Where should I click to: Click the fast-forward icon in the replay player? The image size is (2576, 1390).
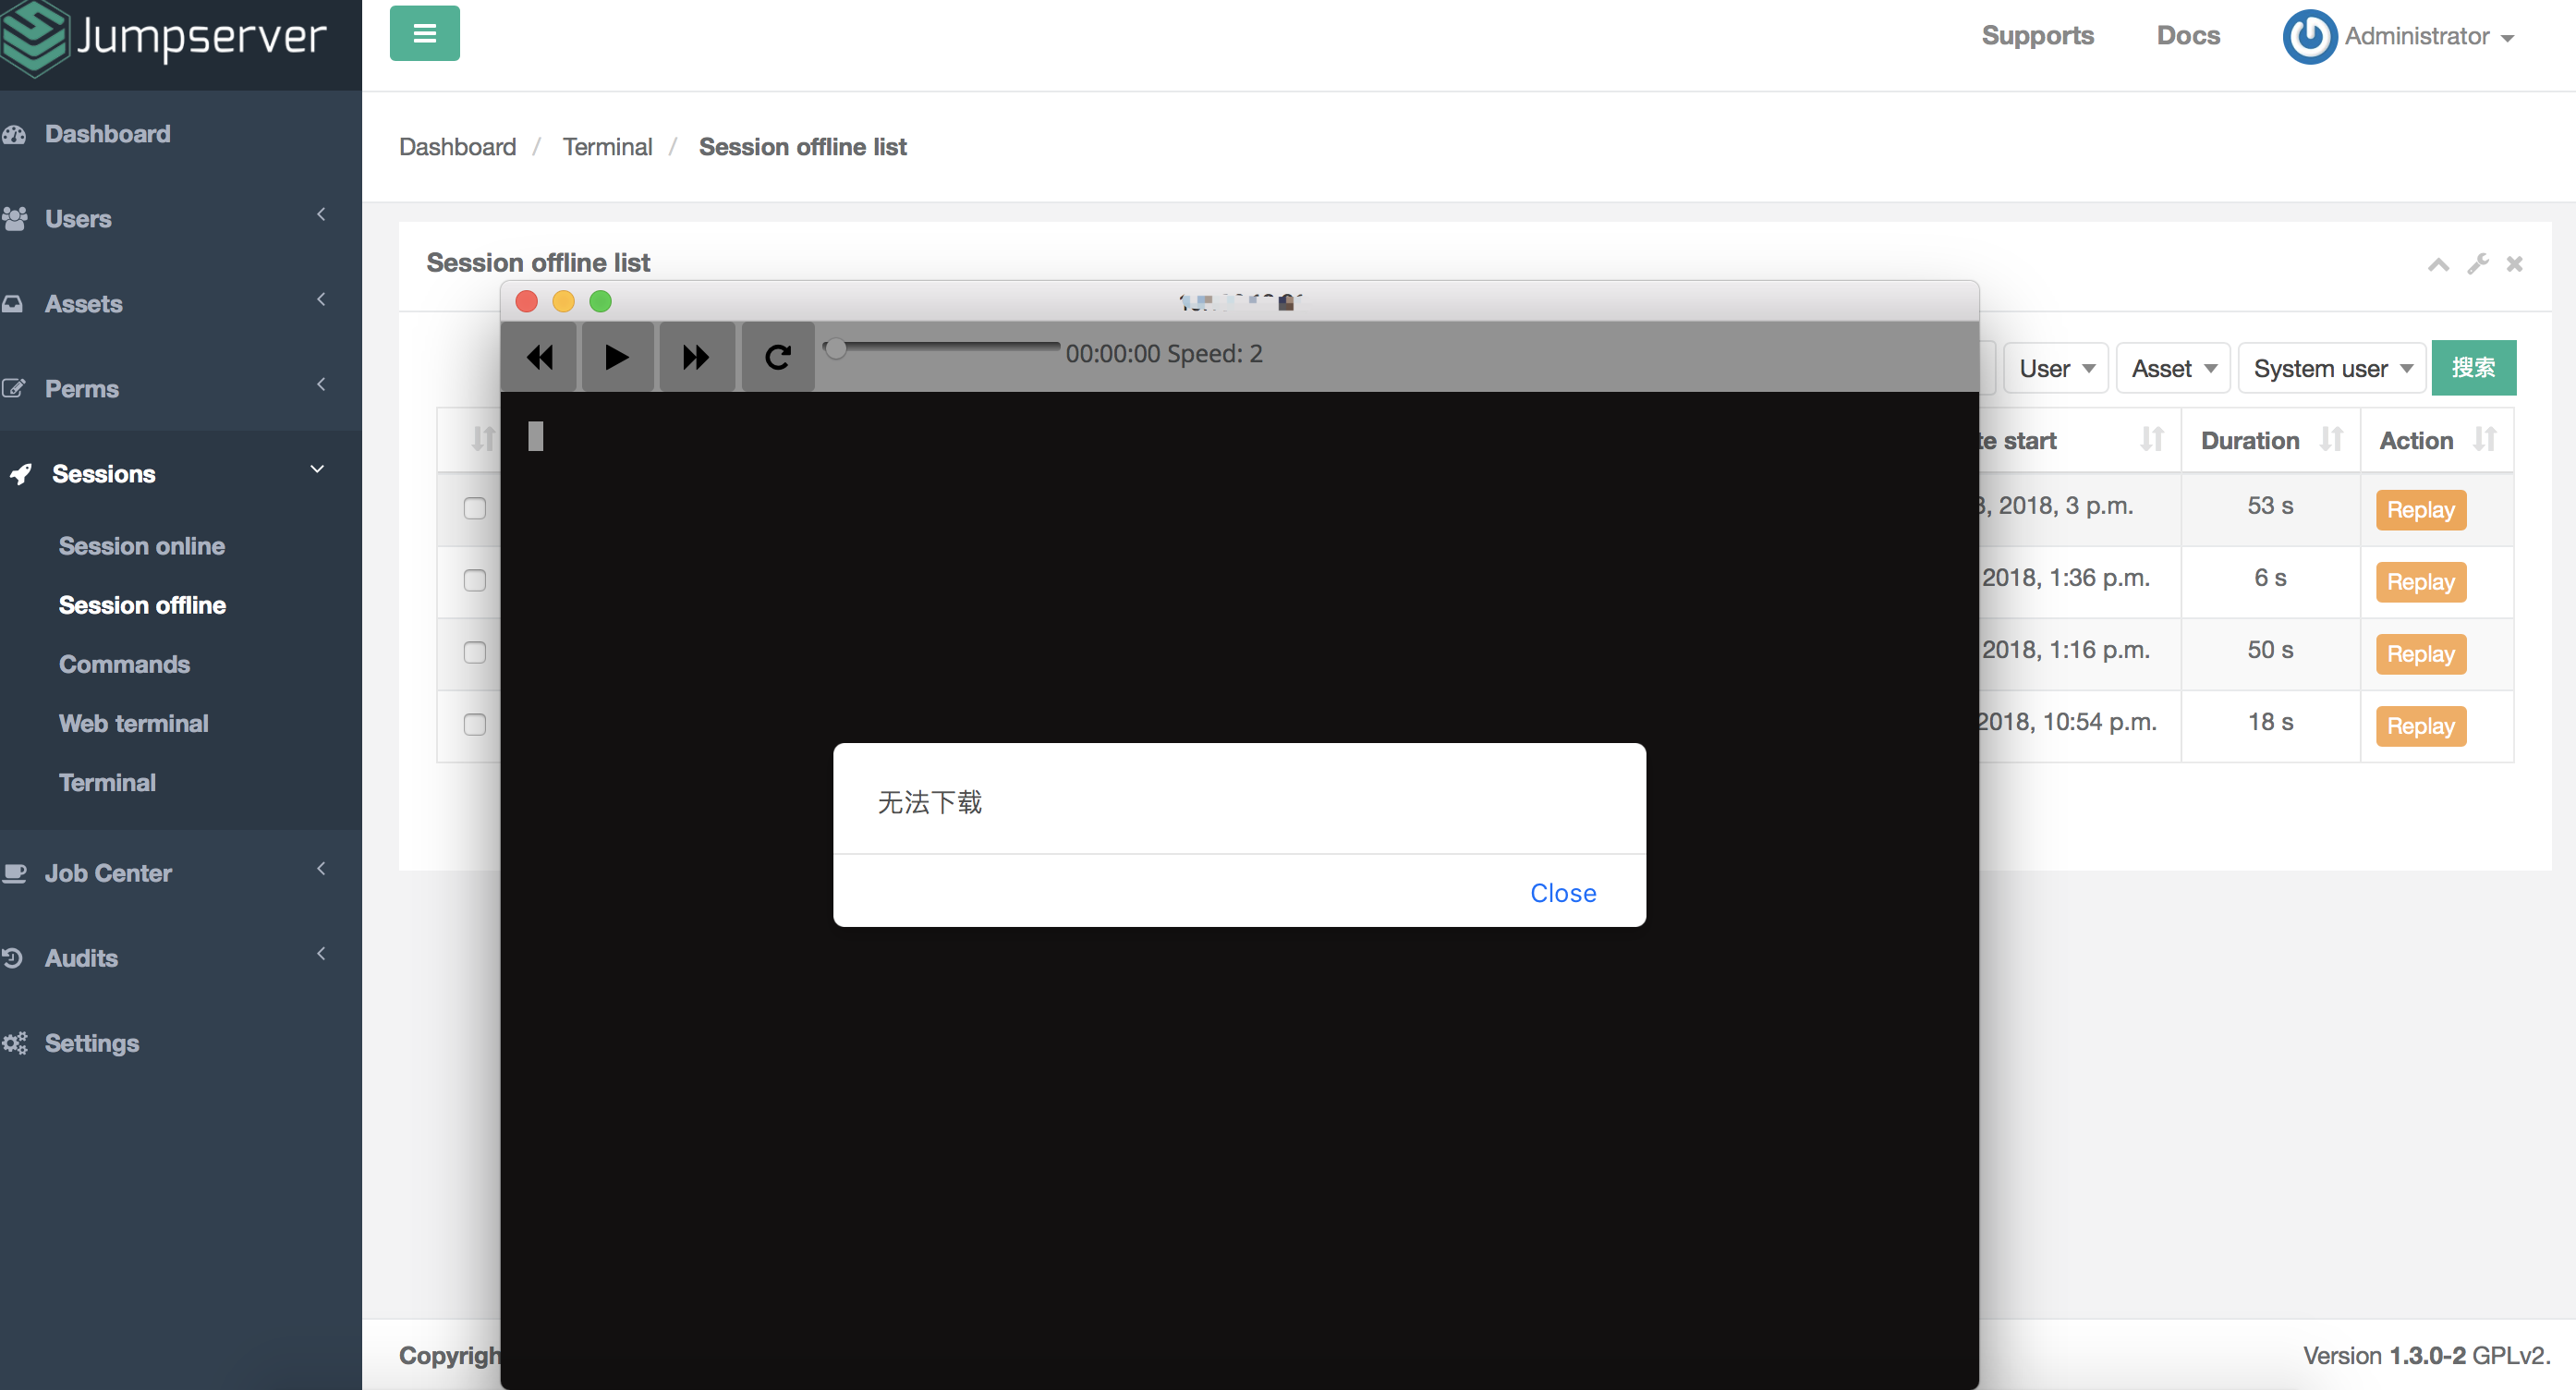696,357
